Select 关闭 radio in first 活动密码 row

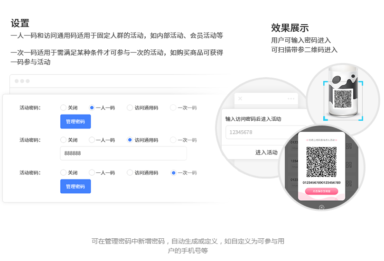point(63,108)
